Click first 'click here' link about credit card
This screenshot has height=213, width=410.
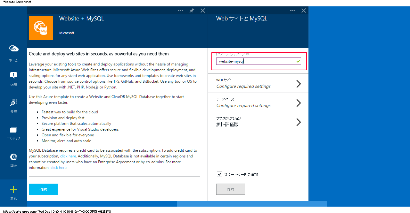point(68,156)
